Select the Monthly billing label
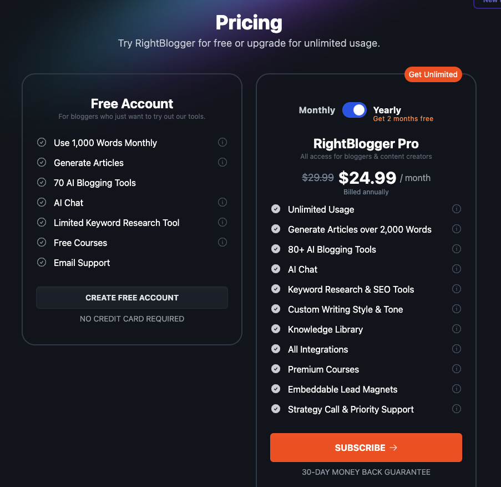This screenshot has width=501, height=487. tap(317, 110)
